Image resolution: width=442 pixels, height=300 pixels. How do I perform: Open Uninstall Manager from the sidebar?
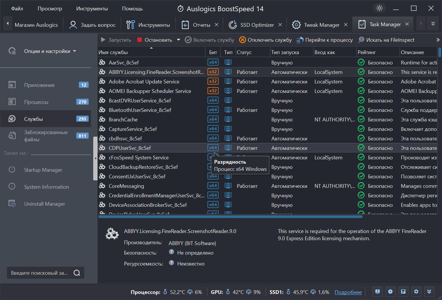(x=45, y=204)
